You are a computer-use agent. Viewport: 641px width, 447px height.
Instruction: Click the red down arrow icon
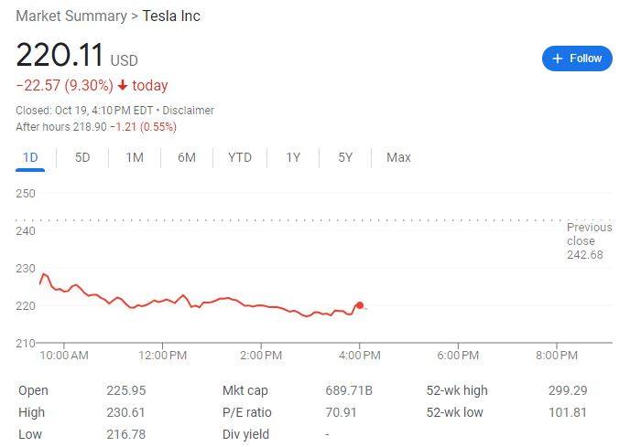click(123, 86)
